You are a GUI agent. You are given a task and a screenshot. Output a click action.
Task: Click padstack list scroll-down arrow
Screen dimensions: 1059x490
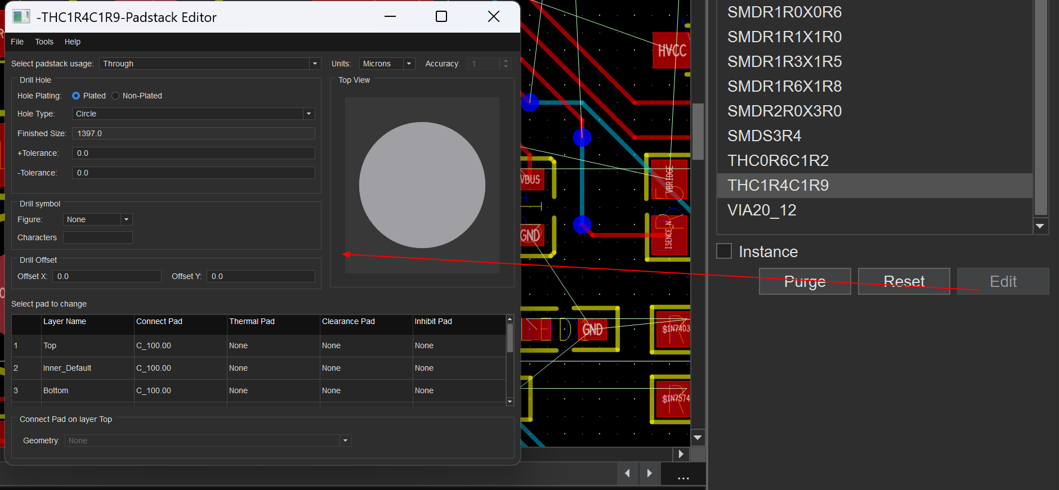click(1040, 226)
